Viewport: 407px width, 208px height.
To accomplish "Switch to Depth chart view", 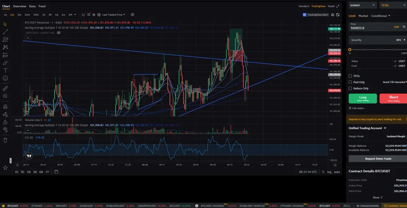I will coord(331,6).
